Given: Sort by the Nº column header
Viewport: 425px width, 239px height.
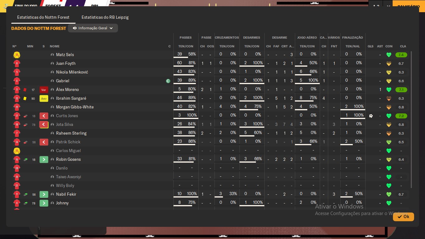Looking at the screenshot, I should (15, 46).
